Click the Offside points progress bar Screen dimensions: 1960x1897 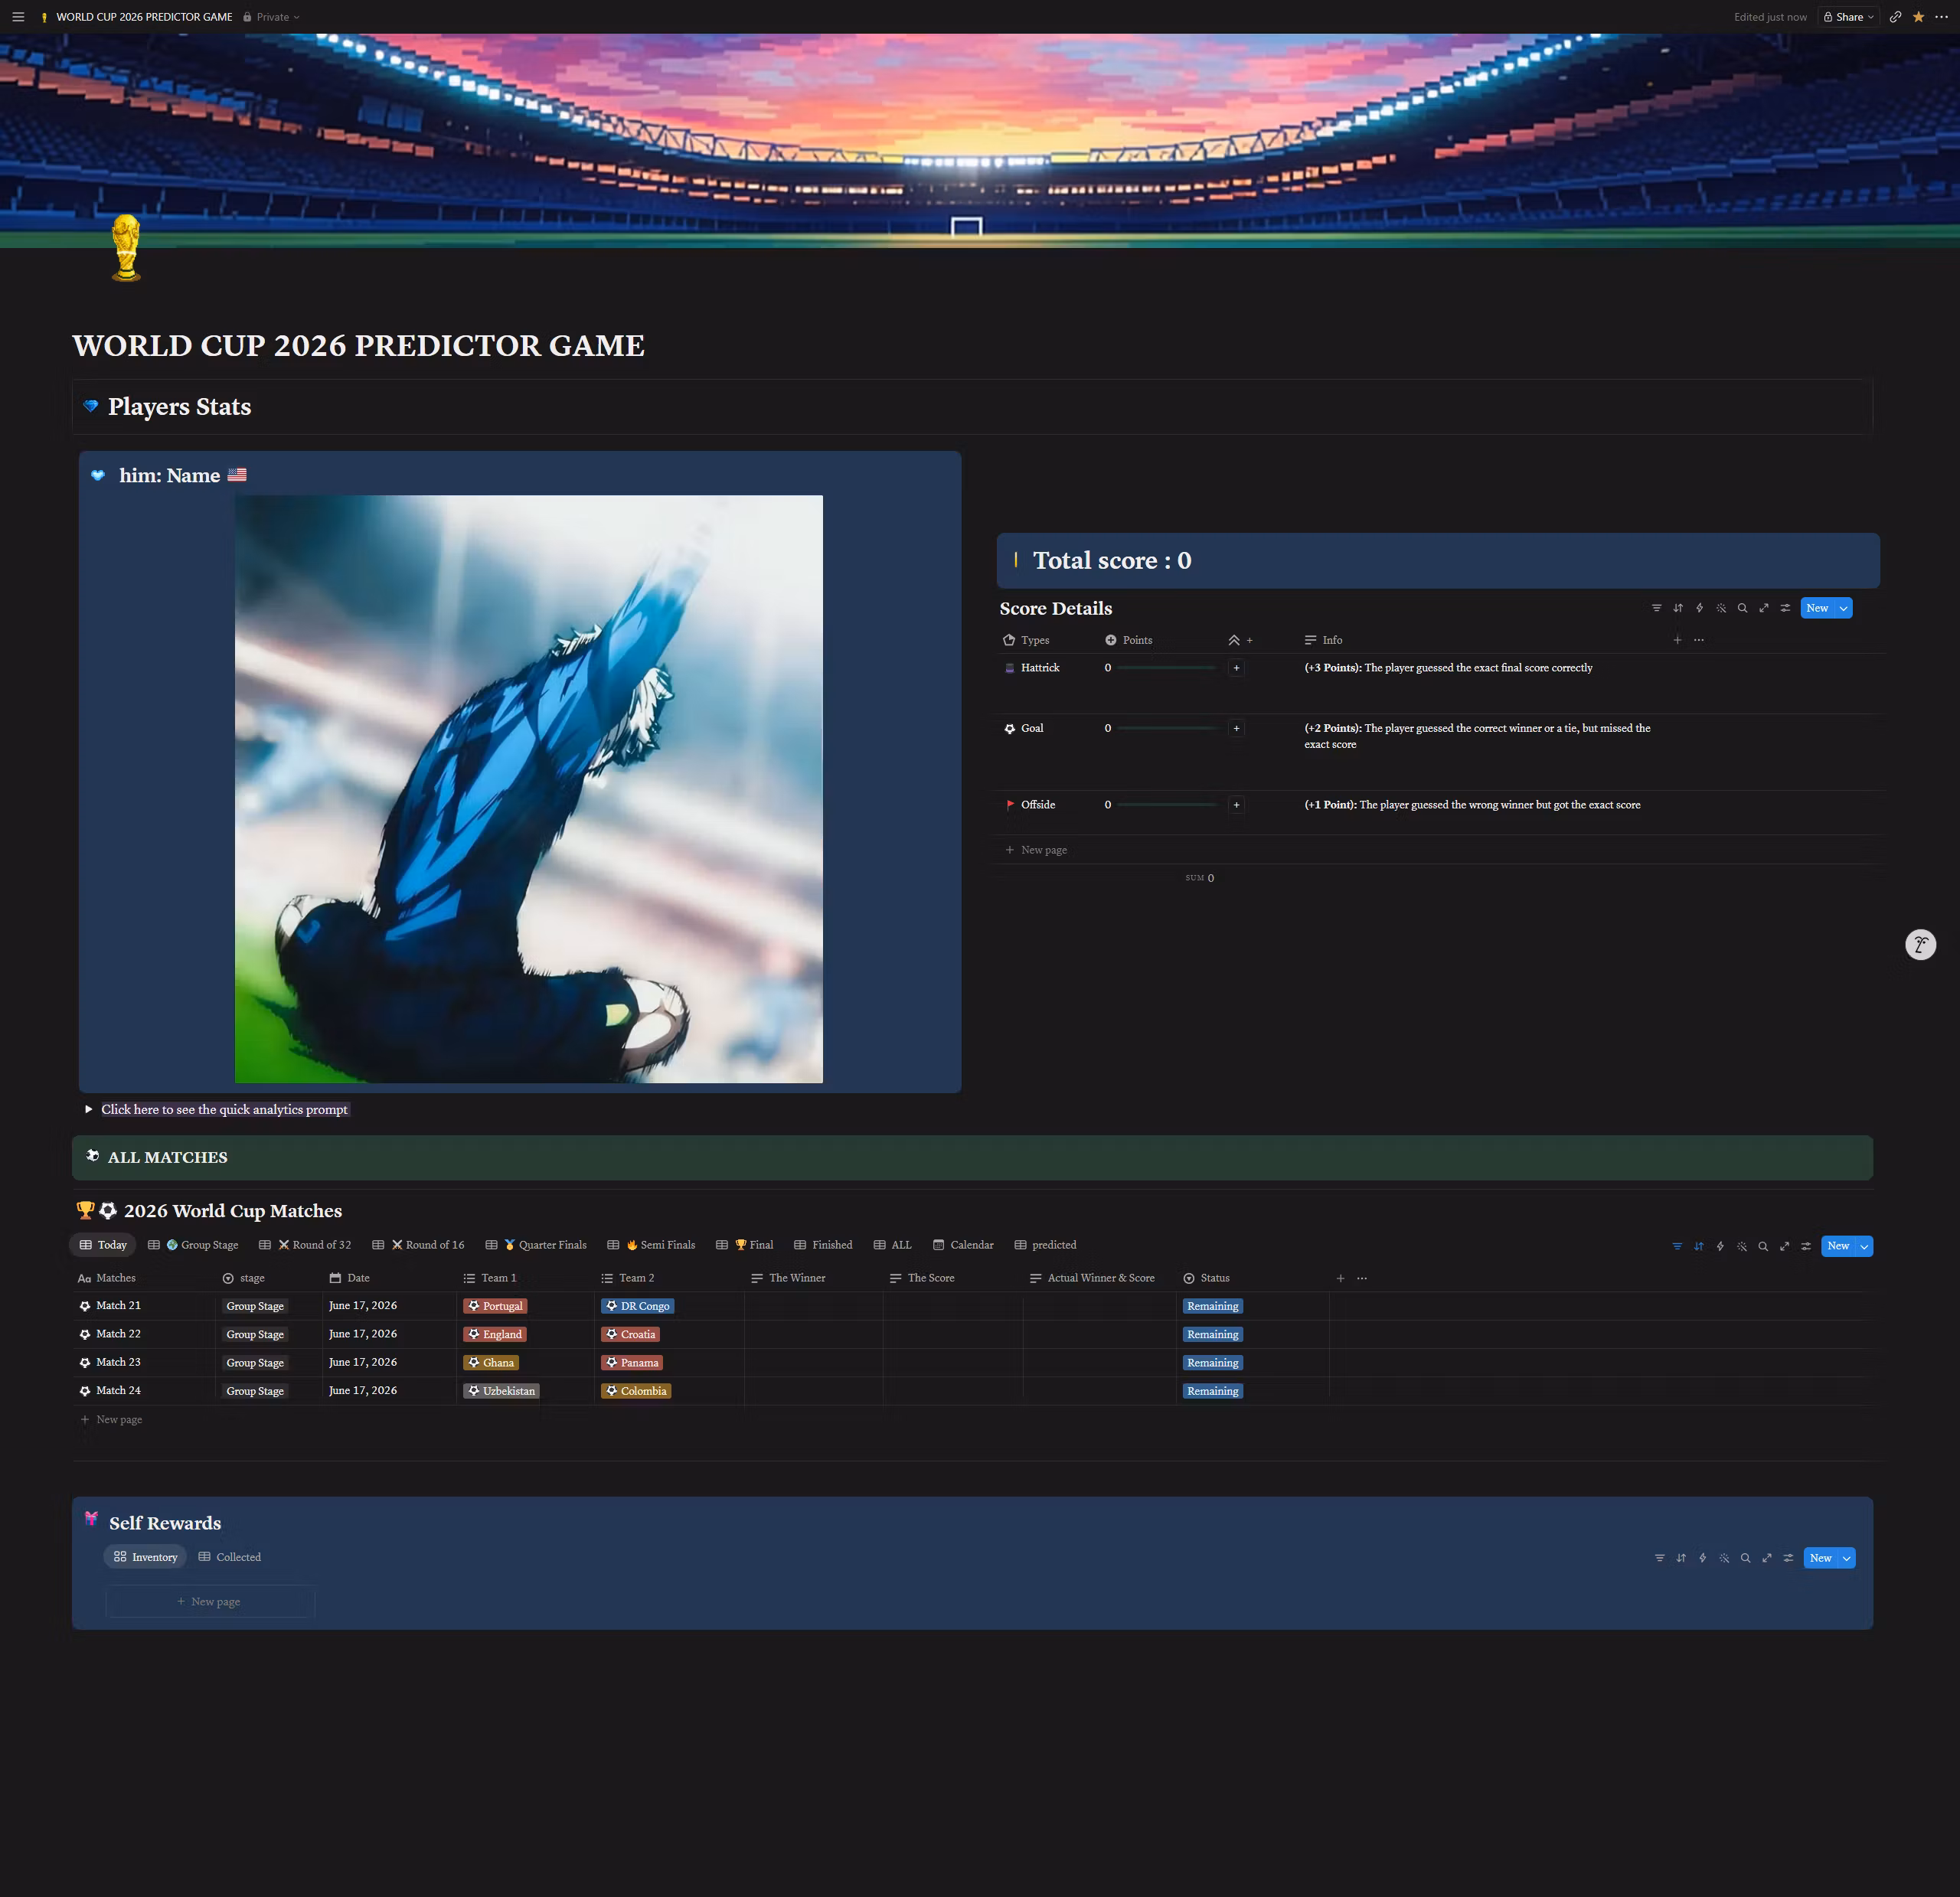(x=1166, y=805)
